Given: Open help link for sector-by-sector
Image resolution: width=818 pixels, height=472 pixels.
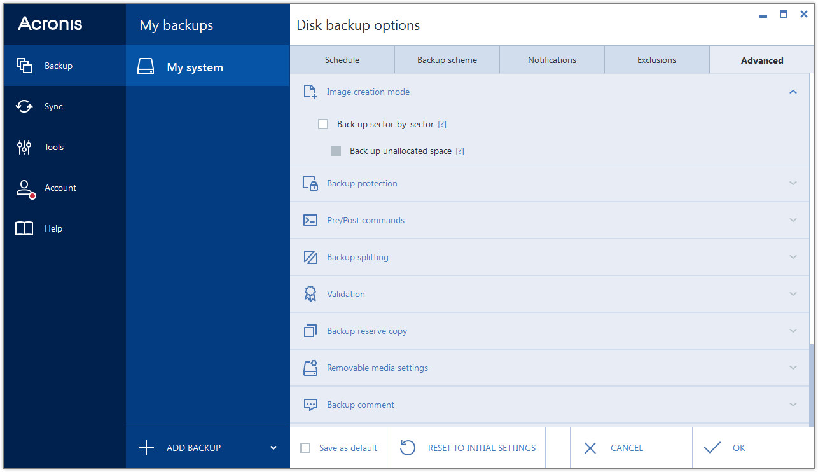Looking at the screenshot, I should point(442,124).
